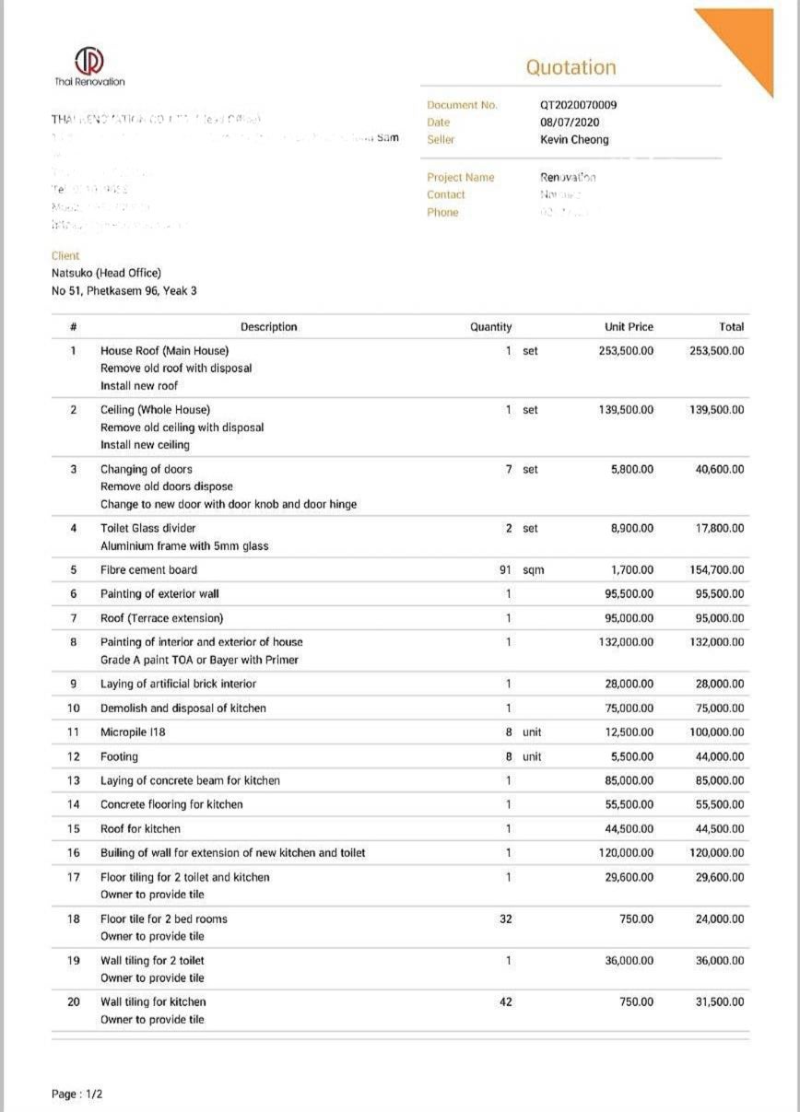Viewport: 800px width, 1112px height.
Task: Select Demolish and disposal of kitchen row
Action: (x=182, y=708)
